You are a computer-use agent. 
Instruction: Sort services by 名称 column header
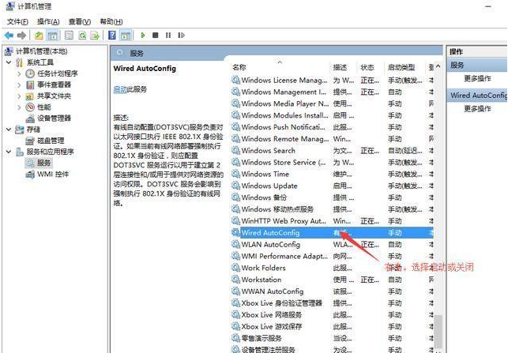(240, 68)
